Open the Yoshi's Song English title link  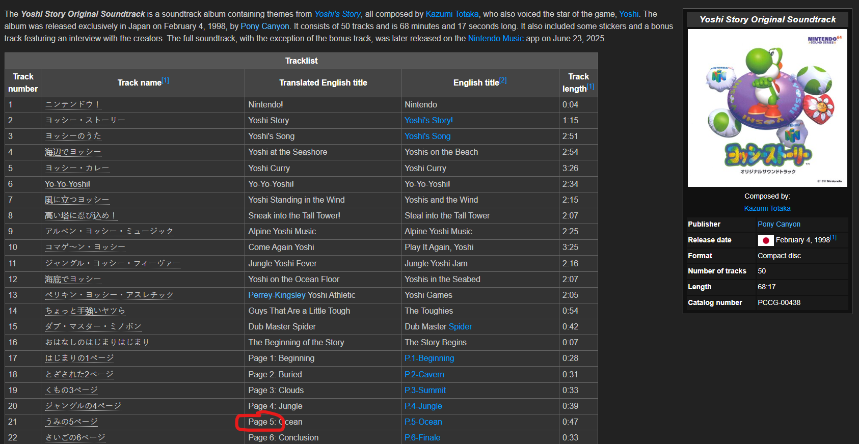[x=427, y=136]
